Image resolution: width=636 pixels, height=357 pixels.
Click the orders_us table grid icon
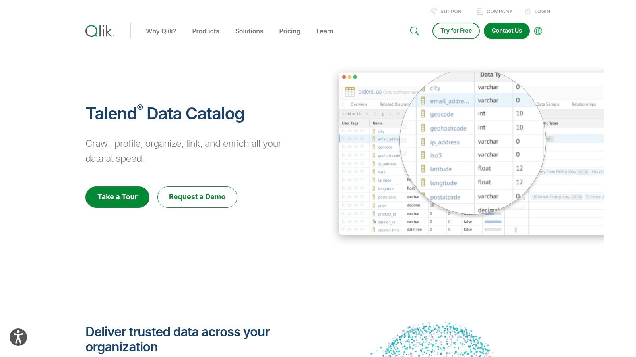pyautogui.click(x=350, y=91)
